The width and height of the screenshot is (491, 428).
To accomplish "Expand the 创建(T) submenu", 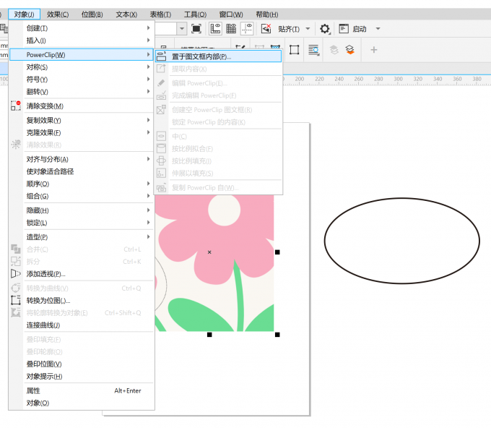I will (x=82, y=28).
